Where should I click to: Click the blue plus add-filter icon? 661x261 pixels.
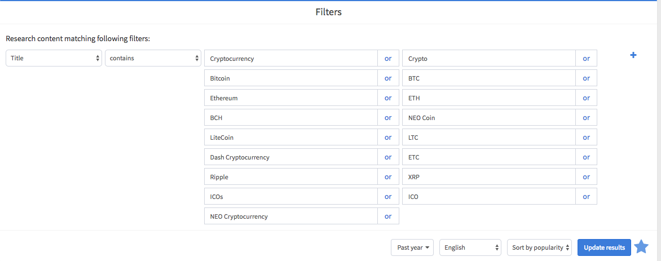click(x=633, y=55)
